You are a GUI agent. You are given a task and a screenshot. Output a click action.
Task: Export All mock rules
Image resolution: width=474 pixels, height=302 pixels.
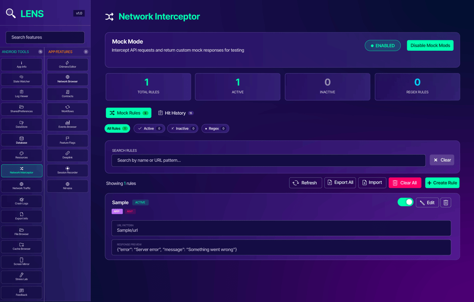[340, 182]
